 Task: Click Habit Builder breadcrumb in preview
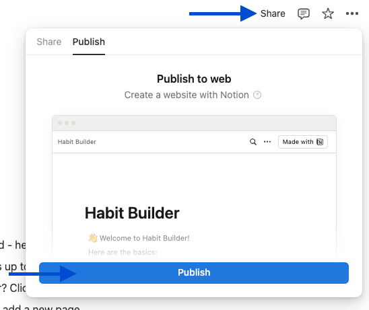pos(77,142)
